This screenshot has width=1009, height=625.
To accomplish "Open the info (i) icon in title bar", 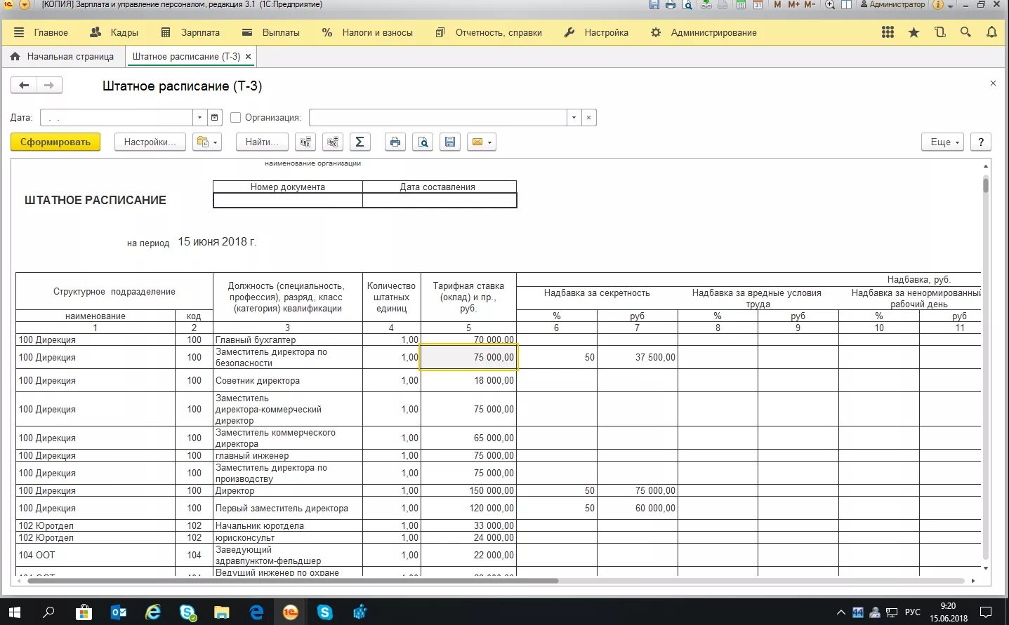I will pyautogui.click(x=938, y=4).
